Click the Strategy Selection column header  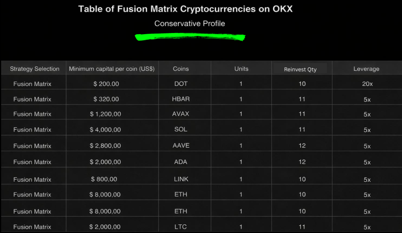[35, 69]
